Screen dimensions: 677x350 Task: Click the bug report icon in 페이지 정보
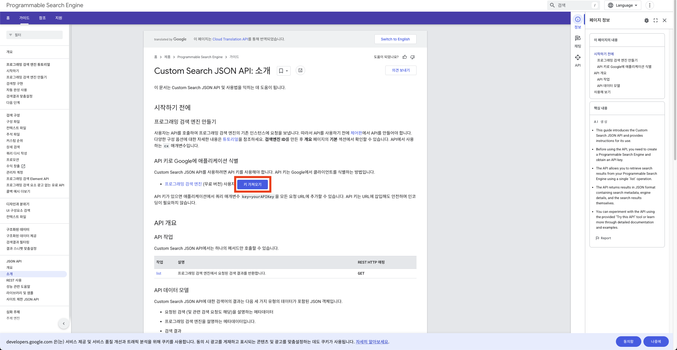[646, 20]
